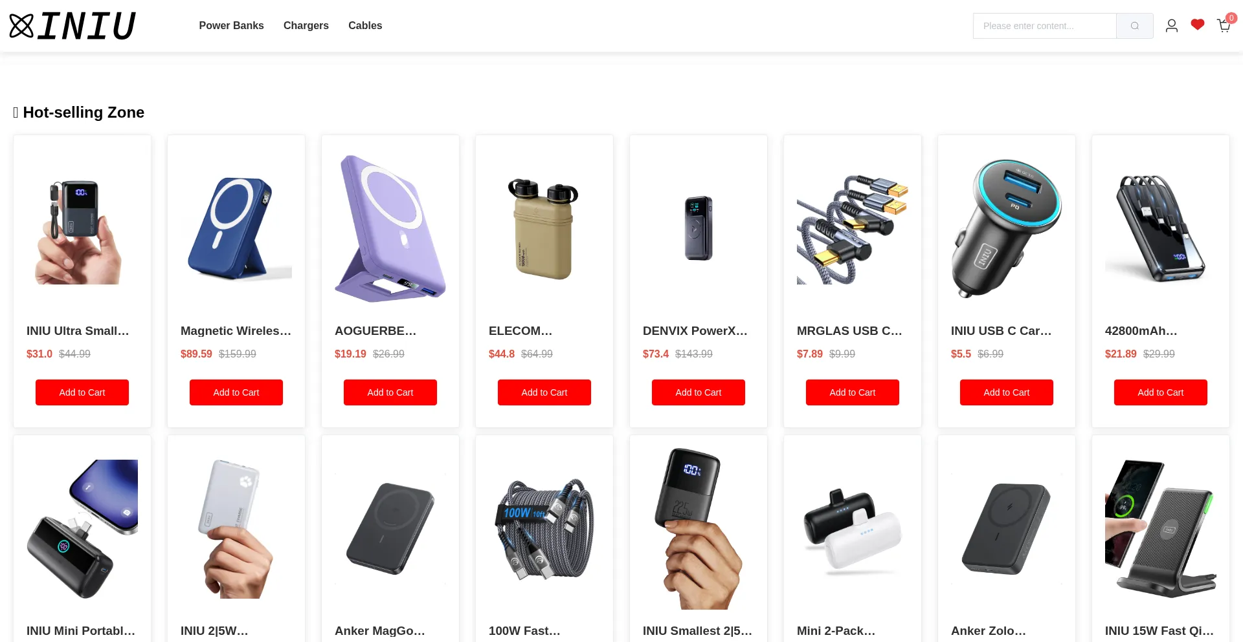Open the Anker MagGo product title
Viewport: 1243px width, 642px height.
tap(380, 630)
